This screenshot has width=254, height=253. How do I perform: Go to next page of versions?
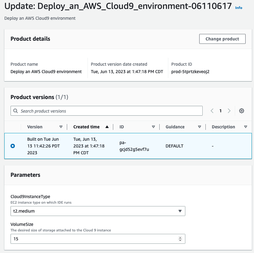point(229,111)
